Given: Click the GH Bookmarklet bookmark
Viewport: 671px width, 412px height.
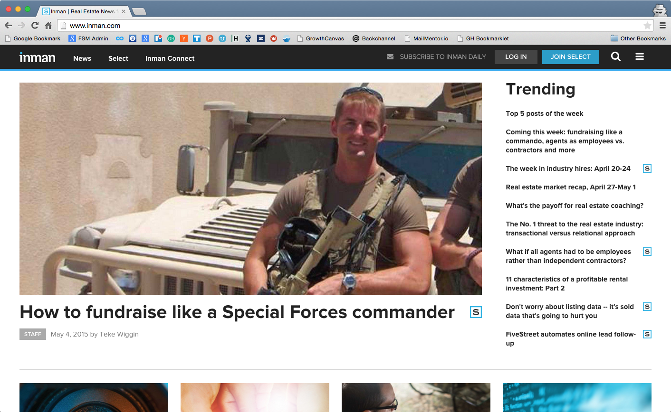Looking at the screenshot, I should [483, 38].
